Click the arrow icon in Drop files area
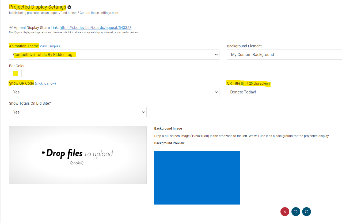 click(43, 153)
